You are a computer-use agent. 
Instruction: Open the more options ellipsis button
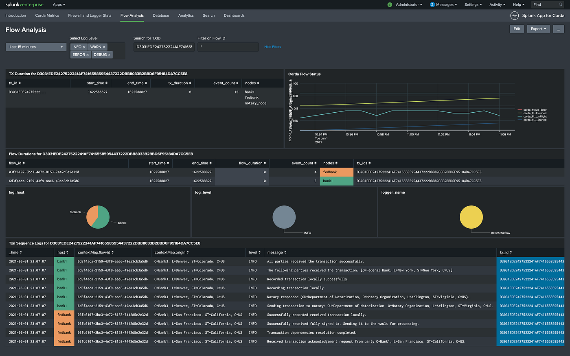(558, 29)
